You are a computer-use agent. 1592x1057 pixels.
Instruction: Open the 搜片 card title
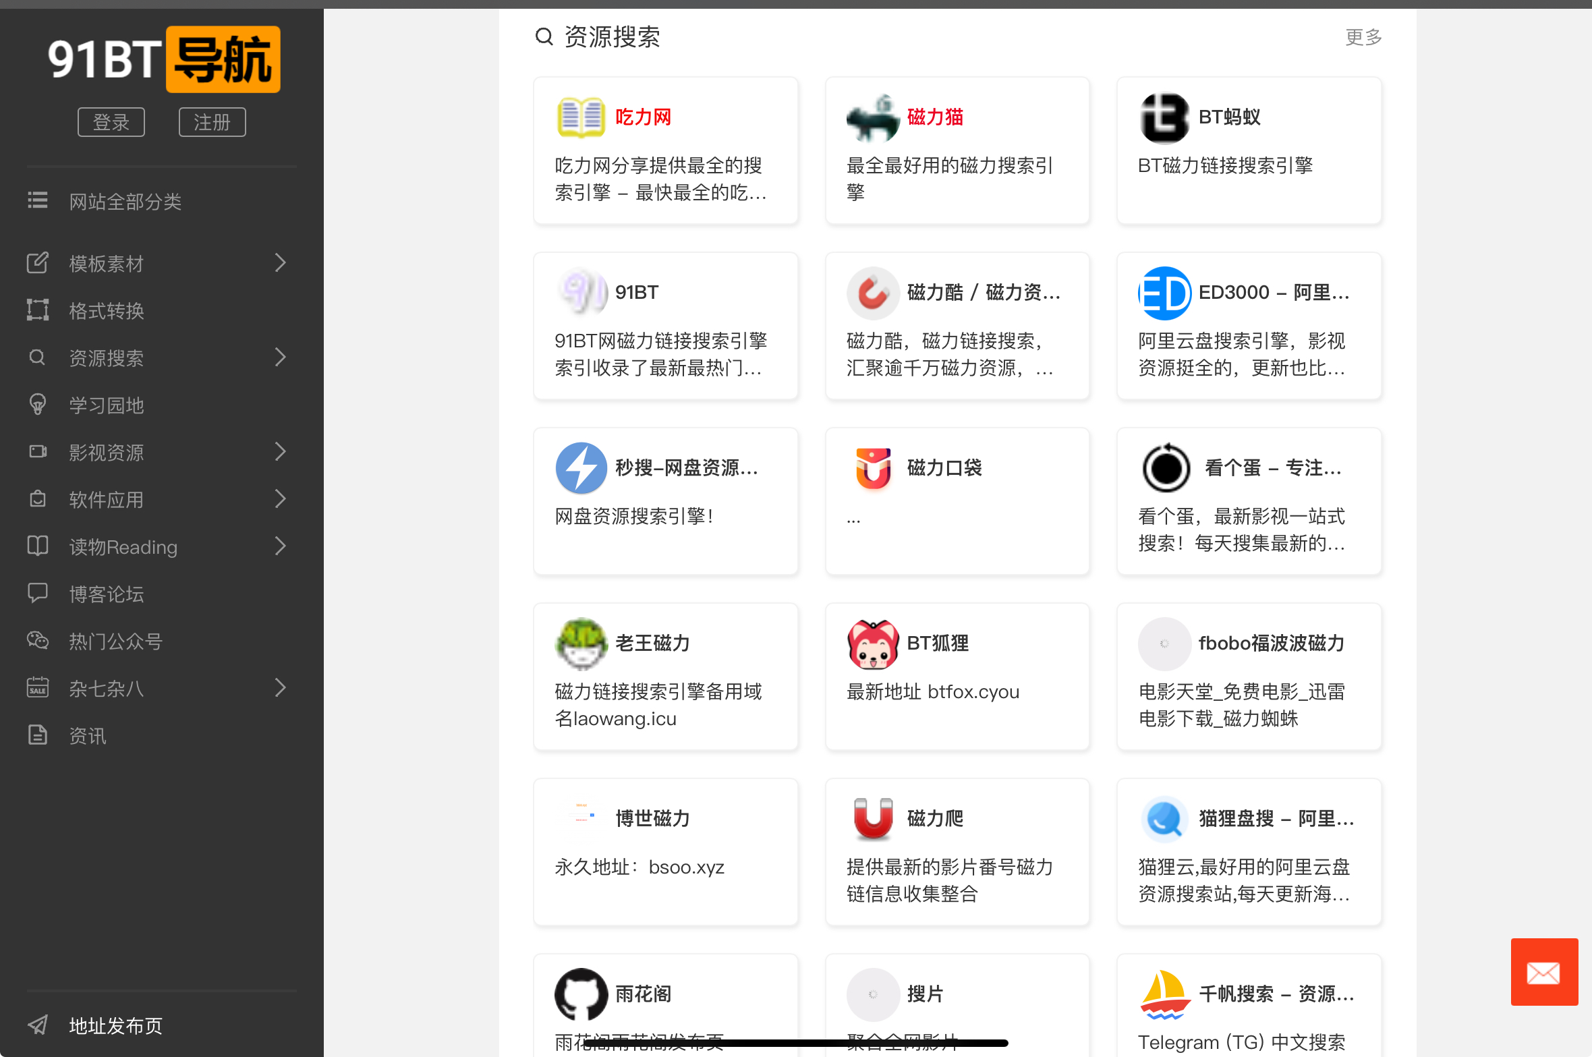926,994
